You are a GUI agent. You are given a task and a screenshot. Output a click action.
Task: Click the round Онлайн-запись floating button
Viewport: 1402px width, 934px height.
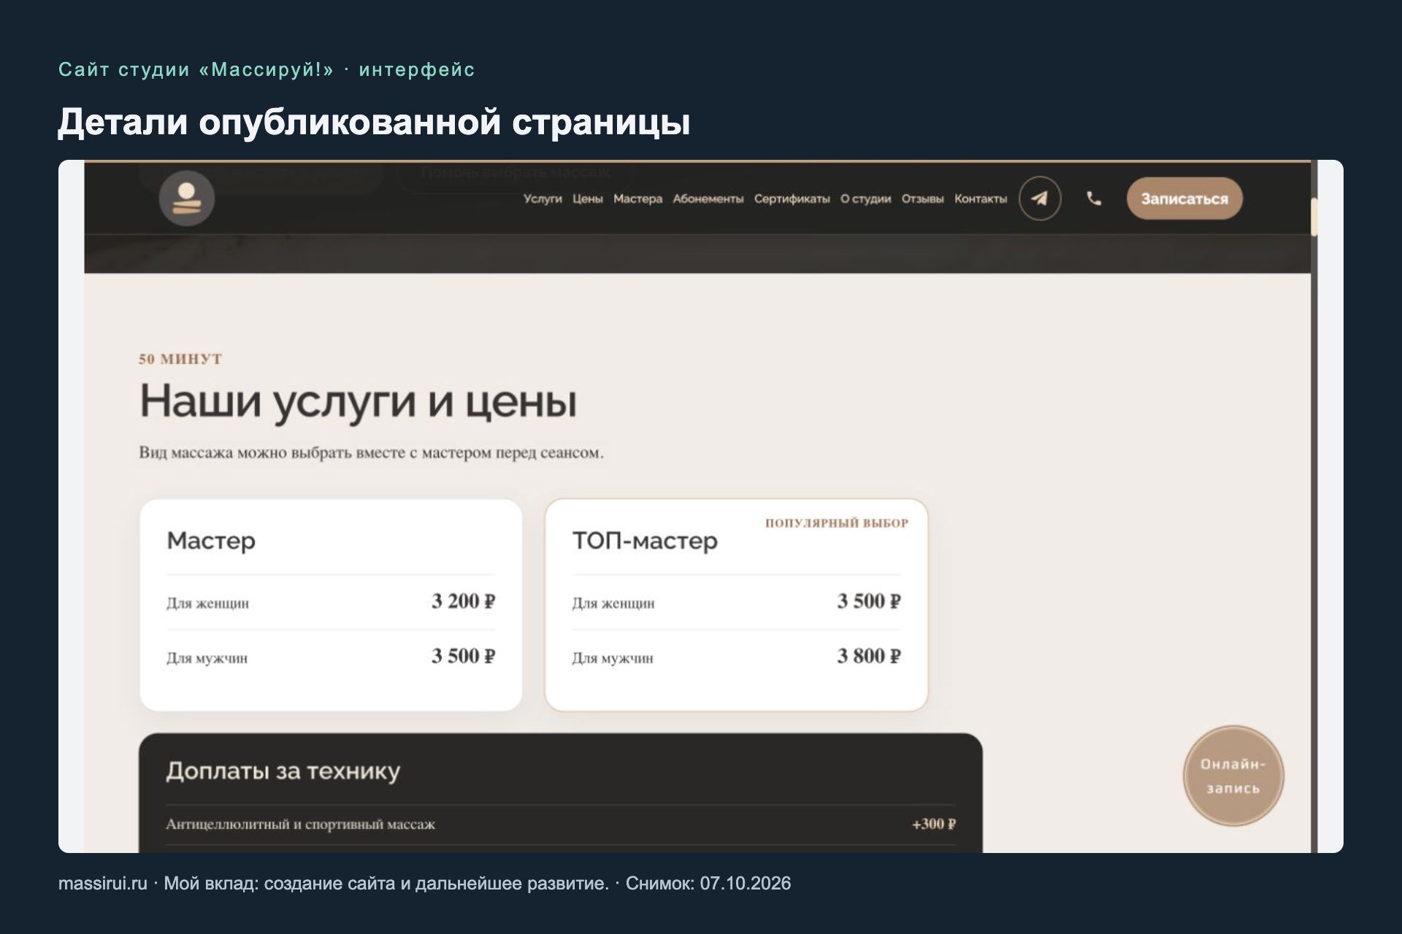pos(1233,776)
